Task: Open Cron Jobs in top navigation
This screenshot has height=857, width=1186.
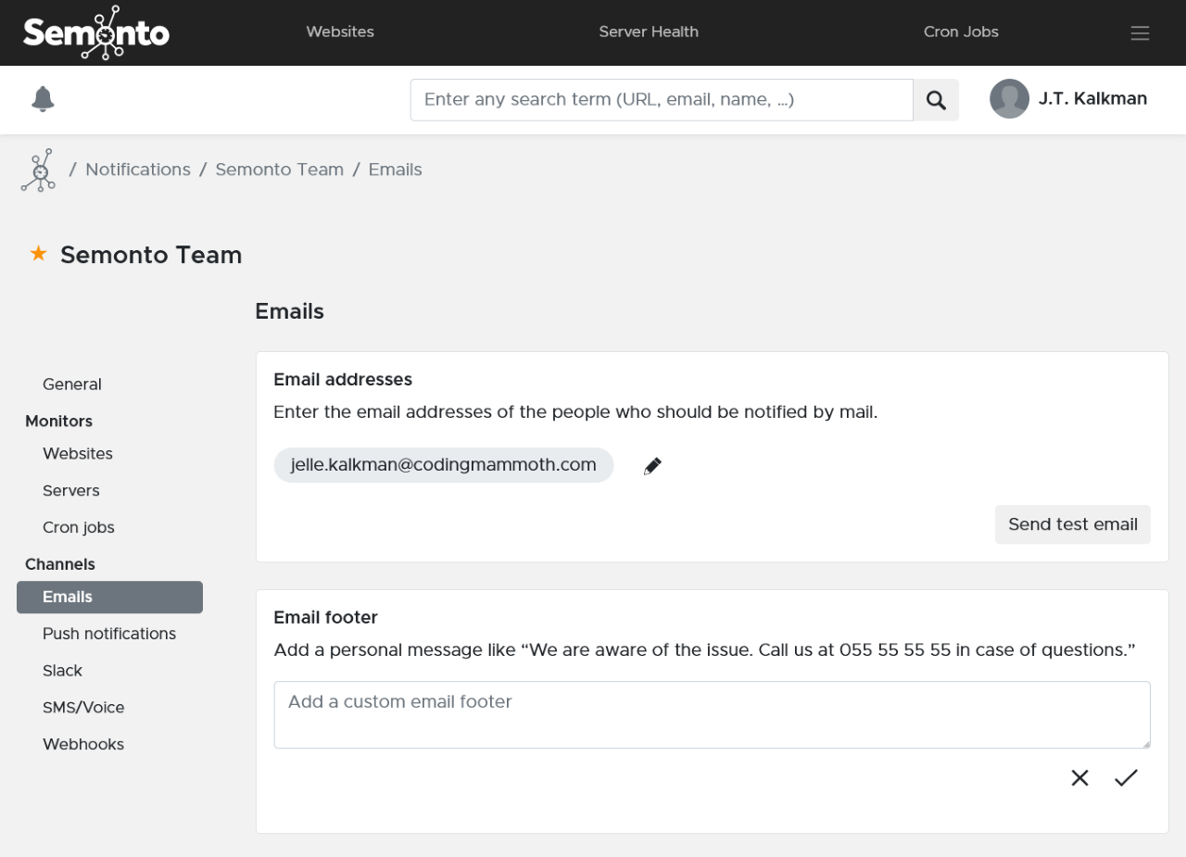Action: point(961,32)
